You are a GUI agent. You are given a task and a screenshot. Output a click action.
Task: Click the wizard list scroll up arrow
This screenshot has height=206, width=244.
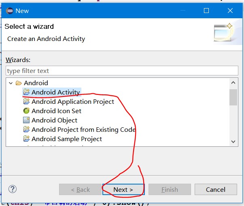(233, 83)
